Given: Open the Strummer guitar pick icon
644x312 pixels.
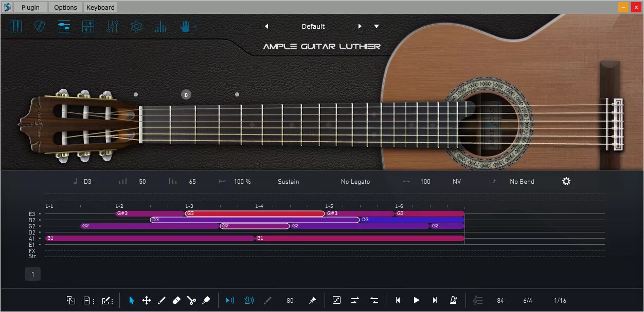Looking at the screenshot, I should pos(40,26).
